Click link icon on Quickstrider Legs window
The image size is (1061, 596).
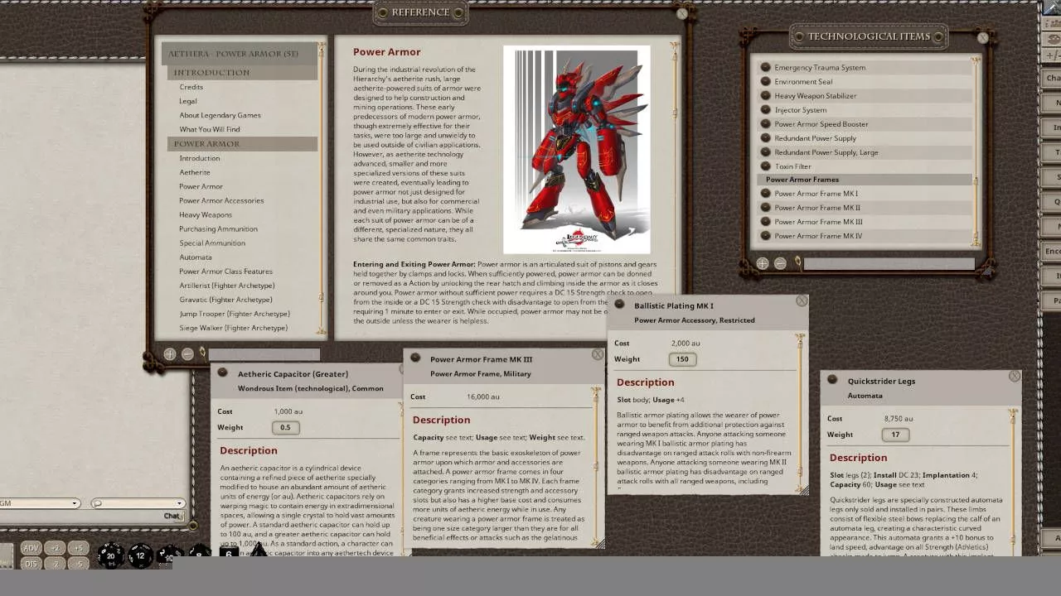832,381
